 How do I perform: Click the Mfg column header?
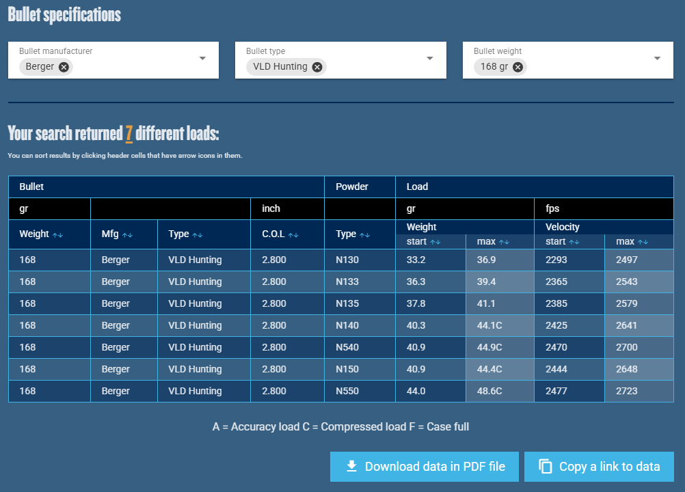pyautogui.click(x=124, y=234)
